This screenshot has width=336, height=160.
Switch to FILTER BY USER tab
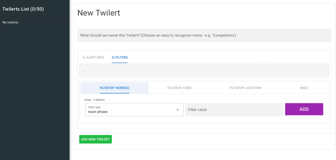click(179, 88)
